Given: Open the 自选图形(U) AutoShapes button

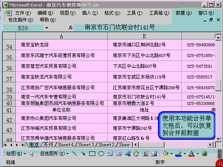Looking at the screenshot, I should (x=54, y=154).
